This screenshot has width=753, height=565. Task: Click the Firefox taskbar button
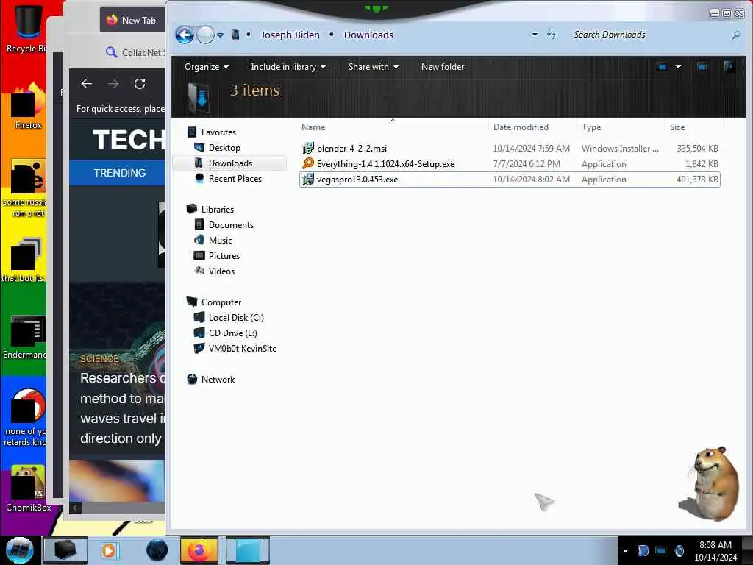199,550
